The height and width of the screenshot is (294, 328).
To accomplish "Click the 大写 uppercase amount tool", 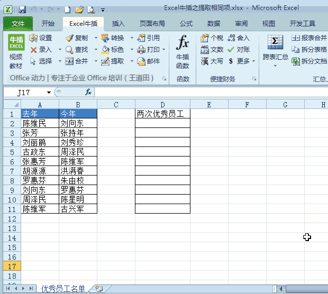I will (x=212, y=61).
